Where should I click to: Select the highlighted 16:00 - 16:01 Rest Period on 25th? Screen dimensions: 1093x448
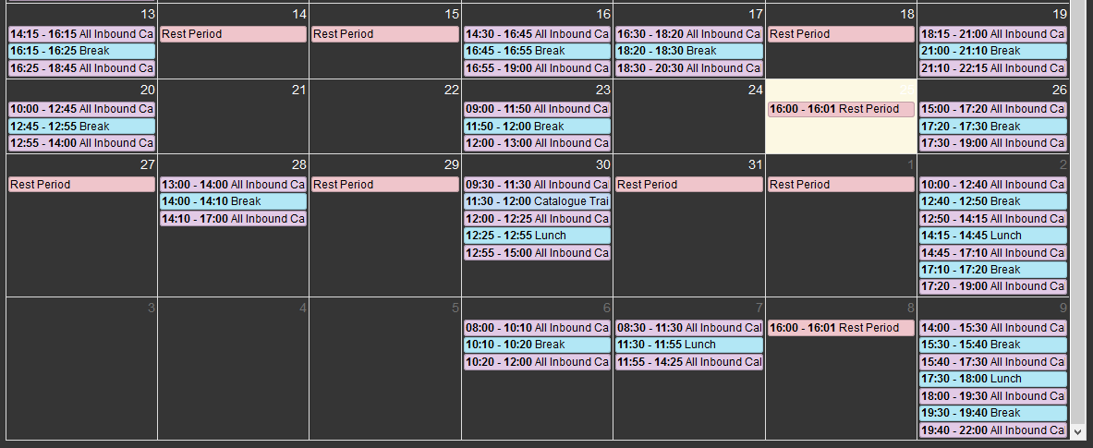(x=842, y=109)
